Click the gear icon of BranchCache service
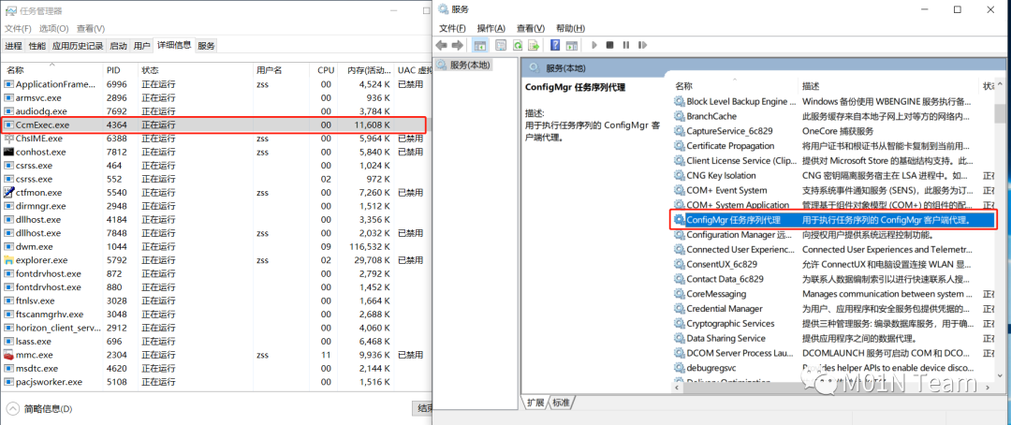This screenshot has width=1011, height=425. tap(679, 116)
